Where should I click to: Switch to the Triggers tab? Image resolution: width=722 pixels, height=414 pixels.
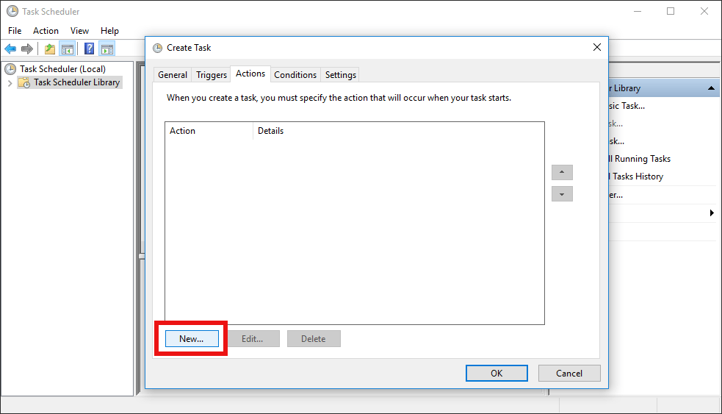click(x=212, y=75)
